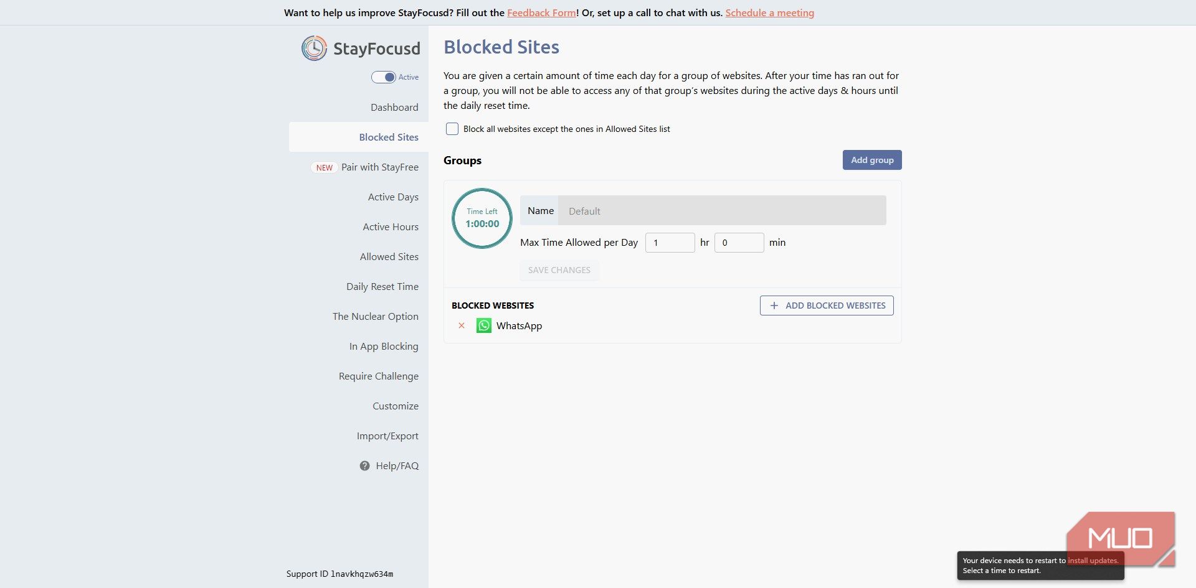Open Daily Reset Time settings
Viewport: 1196px width, 588px height.
click(x=382, y=286)
